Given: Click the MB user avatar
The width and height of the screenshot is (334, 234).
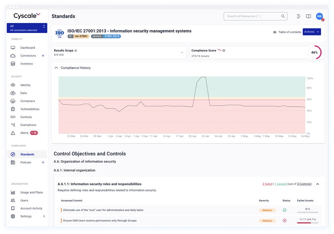Looking at the screenshot, I should point(319,16).
